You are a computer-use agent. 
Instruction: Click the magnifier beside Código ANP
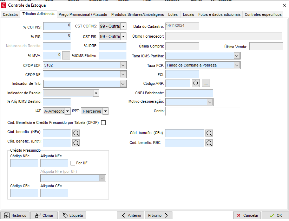click(x=196, y=83)
